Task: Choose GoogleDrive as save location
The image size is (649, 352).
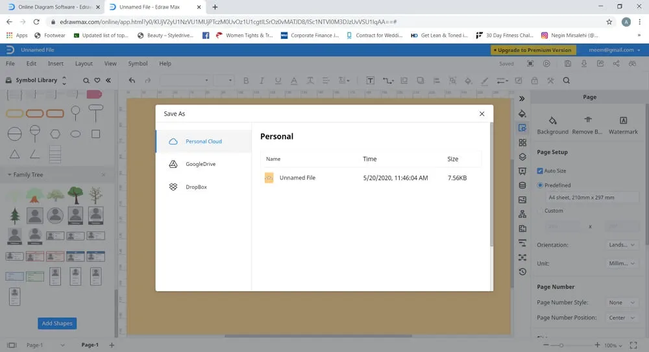Action: coord(200,164)
